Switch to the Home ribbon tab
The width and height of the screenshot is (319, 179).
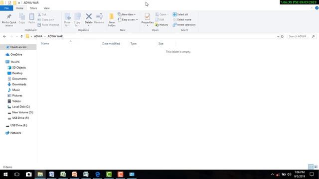(x=20, y=8)
